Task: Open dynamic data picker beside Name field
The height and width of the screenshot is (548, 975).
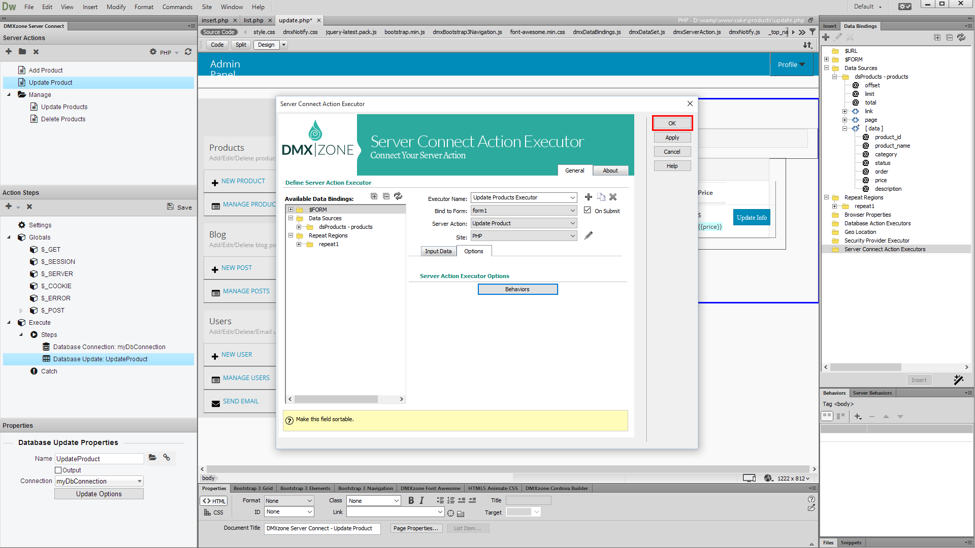Action: pyautogui.click(x=152, y=458)
